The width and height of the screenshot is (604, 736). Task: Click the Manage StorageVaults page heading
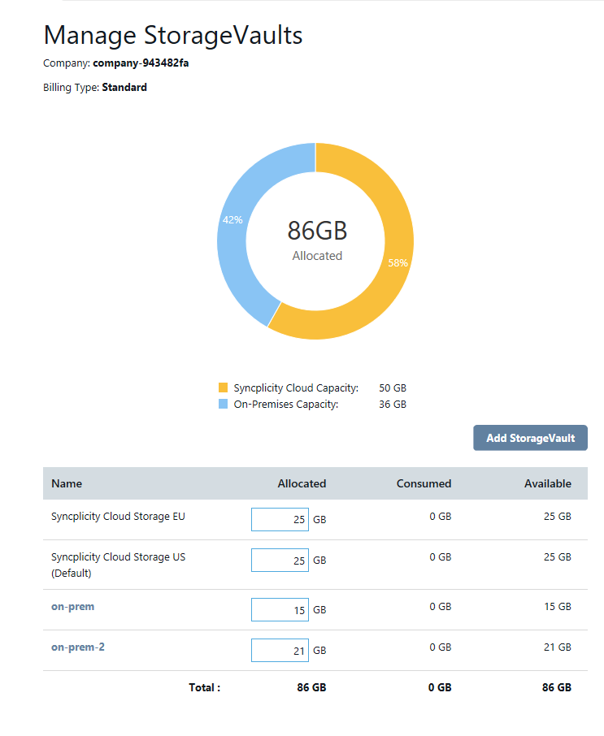(173, 35)
